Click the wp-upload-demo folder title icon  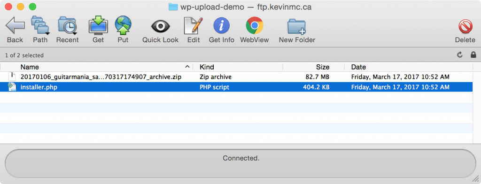point(173,7)
